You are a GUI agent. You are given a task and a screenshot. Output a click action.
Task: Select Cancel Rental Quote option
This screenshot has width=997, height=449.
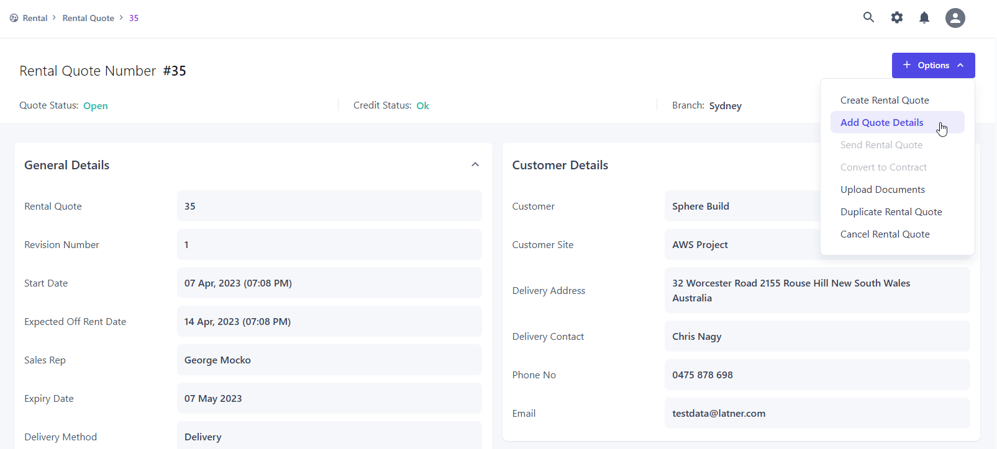(x=885, y=234)
